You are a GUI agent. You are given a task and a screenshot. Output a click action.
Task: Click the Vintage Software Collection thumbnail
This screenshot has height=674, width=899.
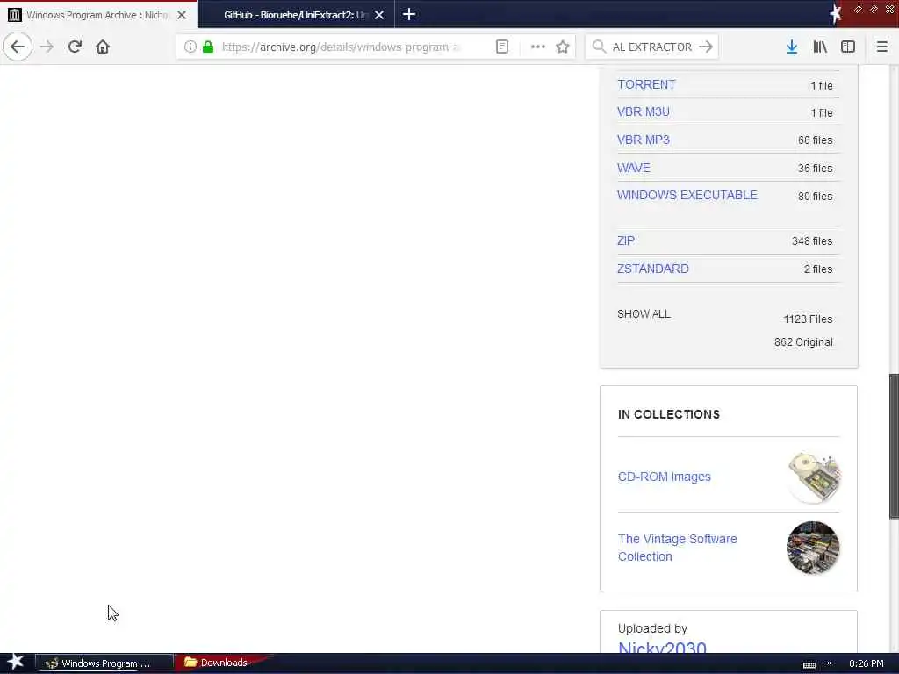pyautogui.click(x=813, y=548)
